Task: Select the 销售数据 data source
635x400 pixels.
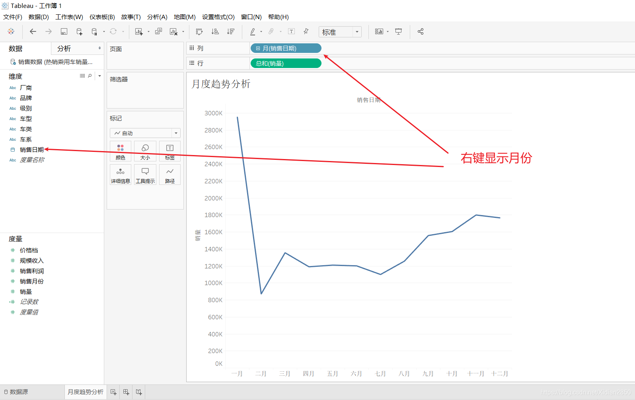Action: 52,62
